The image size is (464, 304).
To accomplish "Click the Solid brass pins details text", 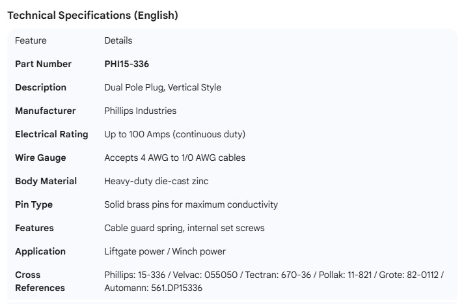I will pyautogui.click(x=191, y=204).
